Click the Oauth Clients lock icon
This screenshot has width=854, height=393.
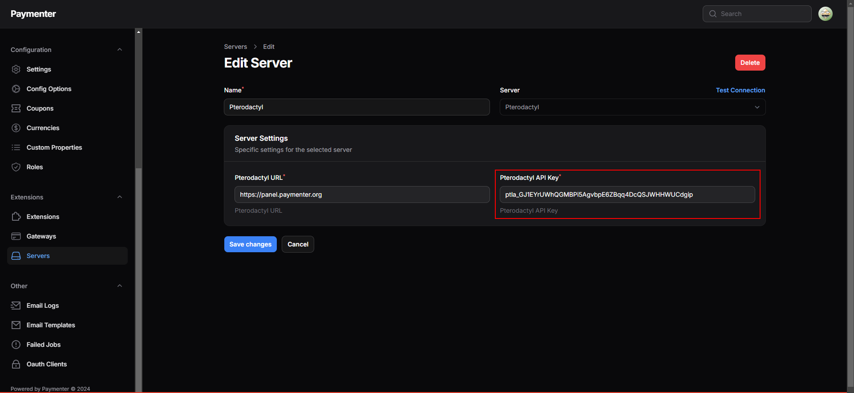[16, 364]
